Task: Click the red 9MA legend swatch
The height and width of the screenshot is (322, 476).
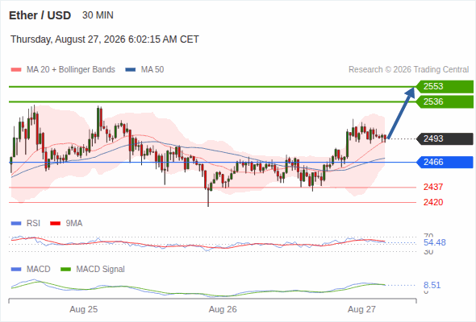Action: tap(55, 224)
